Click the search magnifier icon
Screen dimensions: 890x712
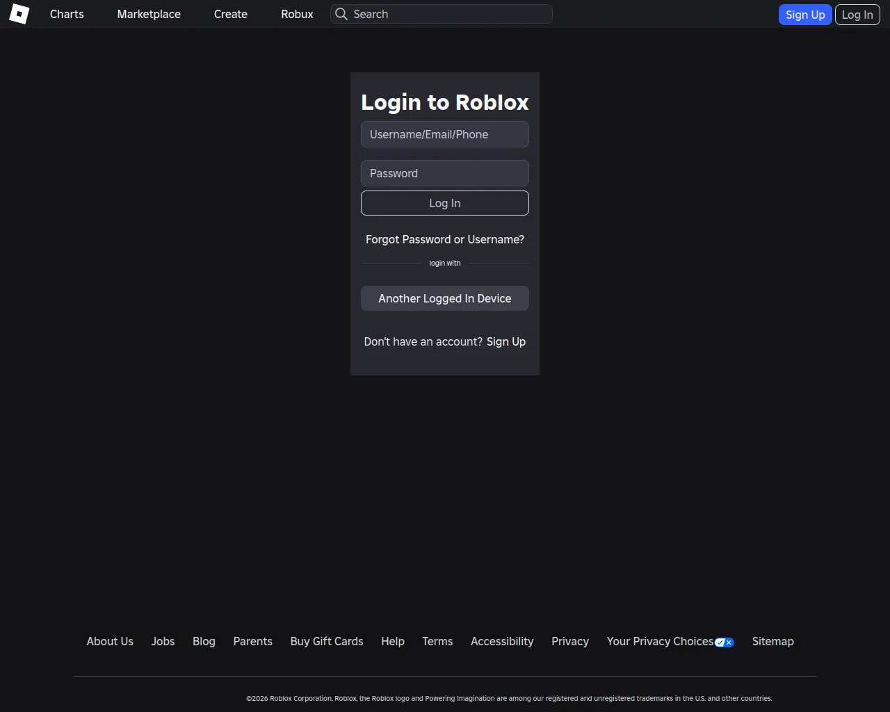341,14
